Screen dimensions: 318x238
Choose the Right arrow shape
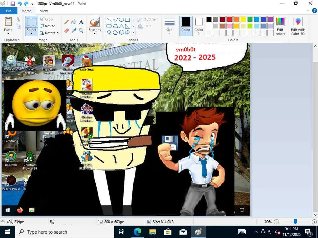click(127, 32)
